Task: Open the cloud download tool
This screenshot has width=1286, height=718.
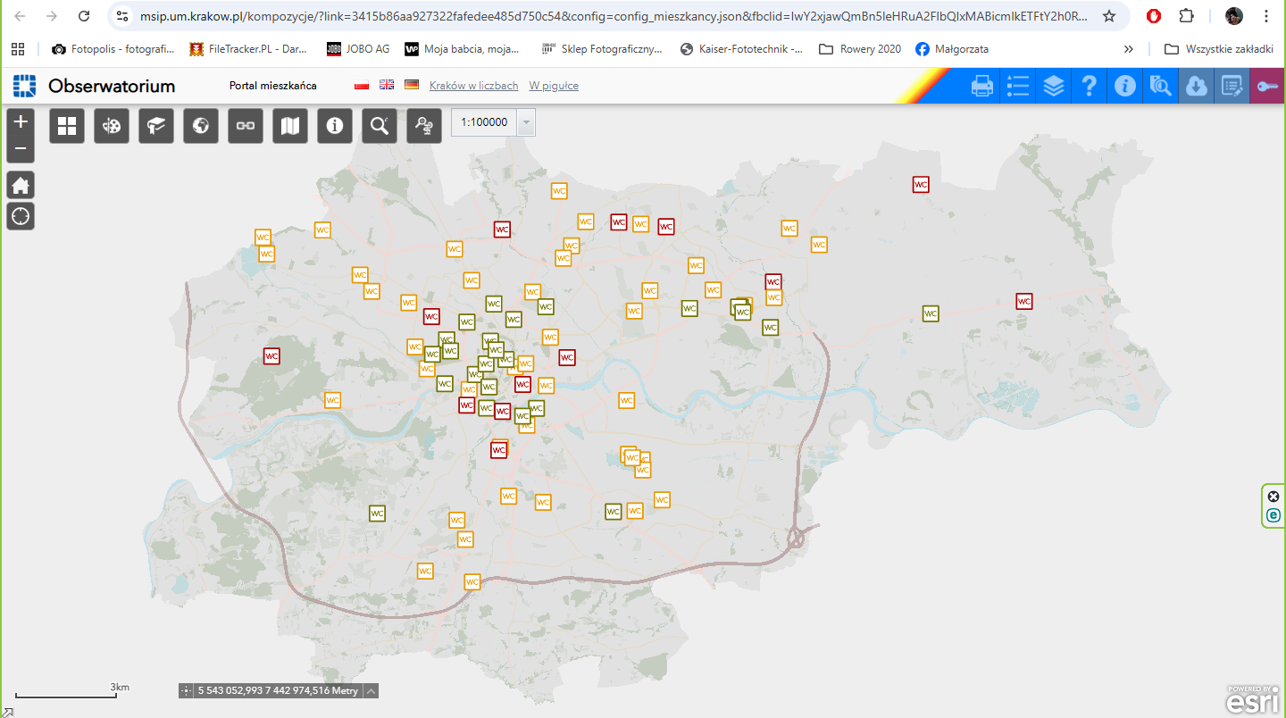Action: click(x=1196, y=86)
